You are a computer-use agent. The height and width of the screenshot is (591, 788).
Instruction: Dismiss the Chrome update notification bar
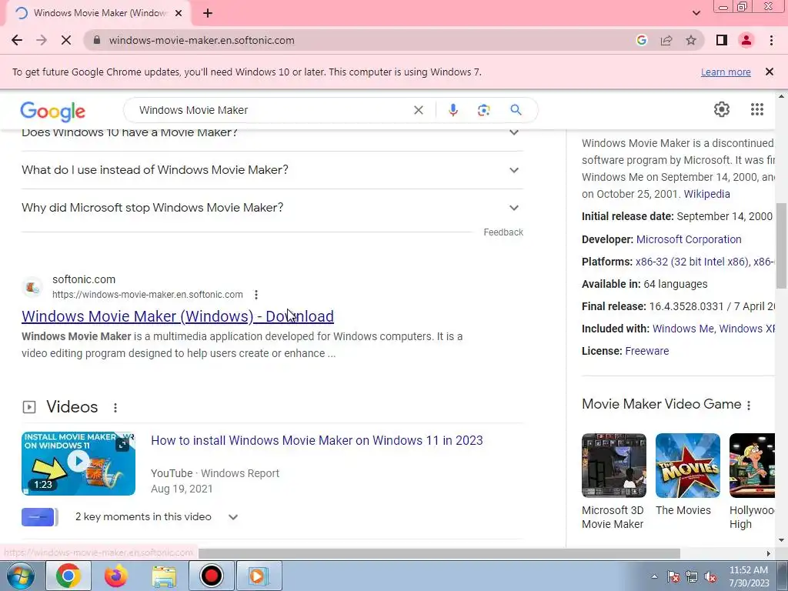tap(769, 72)
